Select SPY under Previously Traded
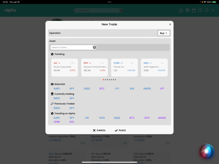219x164 pixels. point(72,108)
